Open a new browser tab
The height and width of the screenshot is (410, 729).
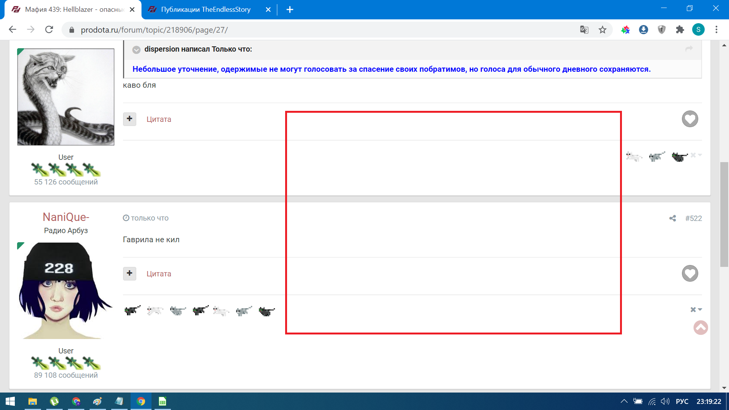[290, 9]
